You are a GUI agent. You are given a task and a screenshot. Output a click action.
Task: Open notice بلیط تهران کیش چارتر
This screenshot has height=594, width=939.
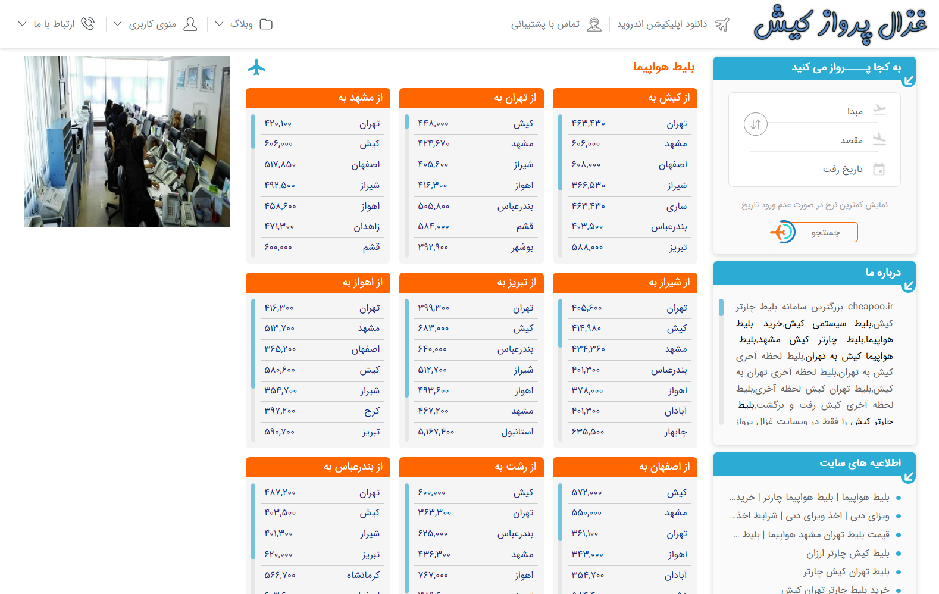[846, 572]
